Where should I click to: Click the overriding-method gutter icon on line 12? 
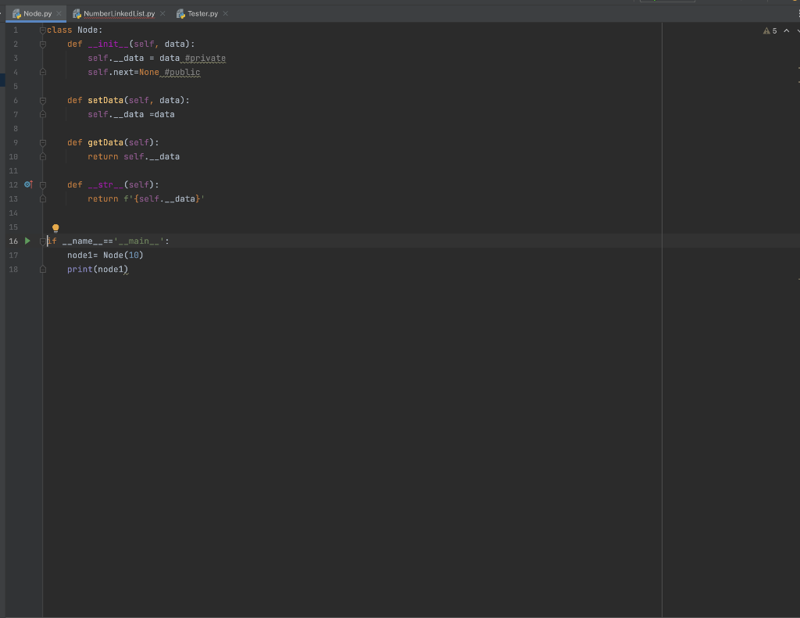[27, 184]
